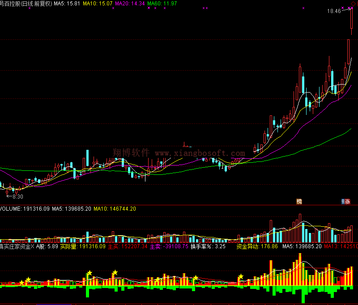Click the orange 榜 badge icon
358x305 pixels.
click(299, 201)
